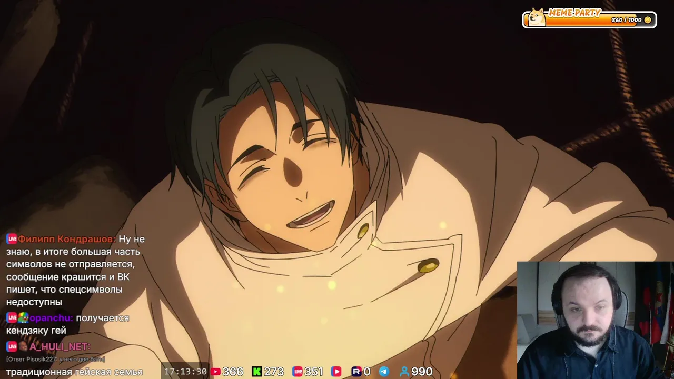This screenshot has height=379, width=674.
Task: Click the 860 / 1000 counter text
Action: 627,20
